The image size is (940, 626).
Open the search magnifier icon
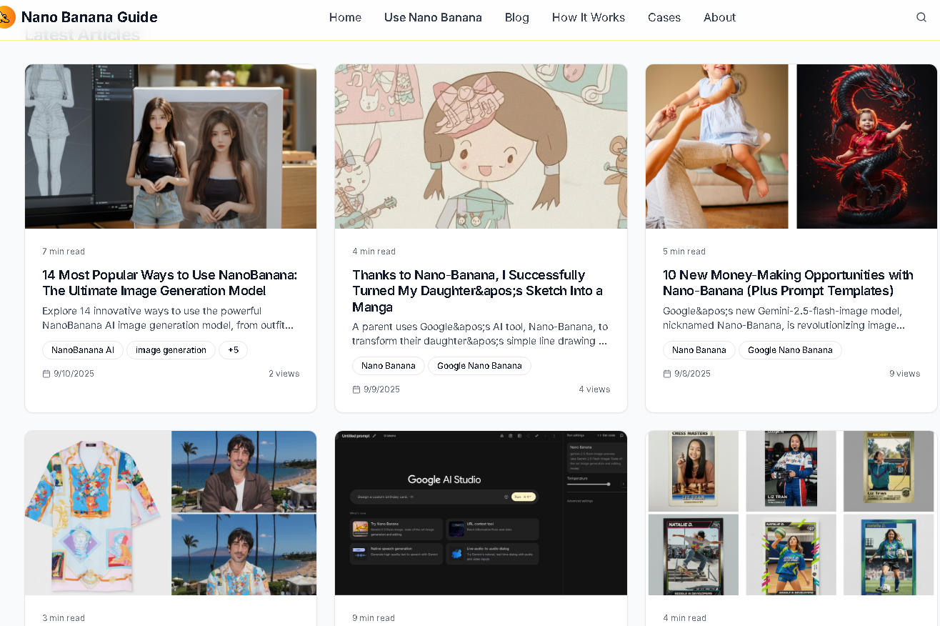tap(921, 17)
